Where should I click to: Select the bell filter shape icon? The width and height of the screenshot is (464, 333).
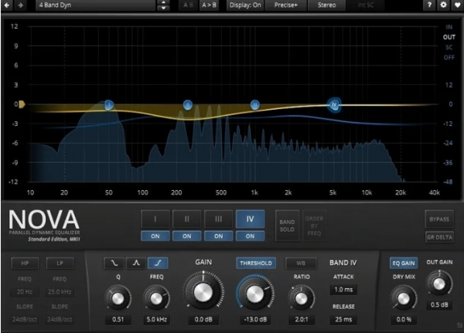tap(136, 263)
